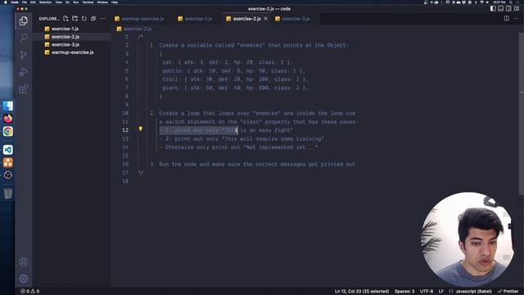Click line number 12 in gutter
Image resolution: width=524 pixels, height=295 pixels.
[125, 130]
